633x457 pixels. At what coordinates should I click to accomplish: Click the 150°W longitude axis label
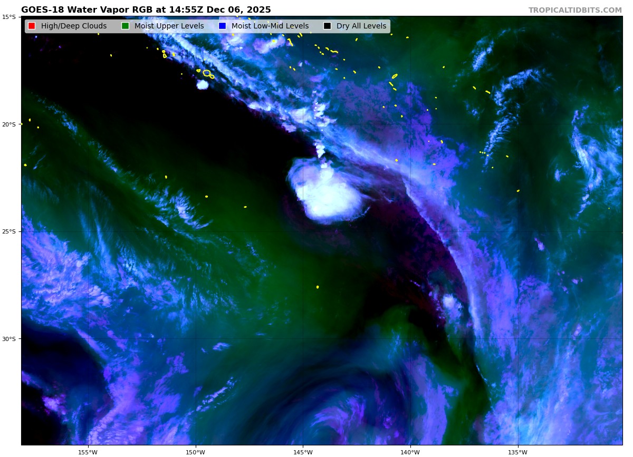point(195,452)
